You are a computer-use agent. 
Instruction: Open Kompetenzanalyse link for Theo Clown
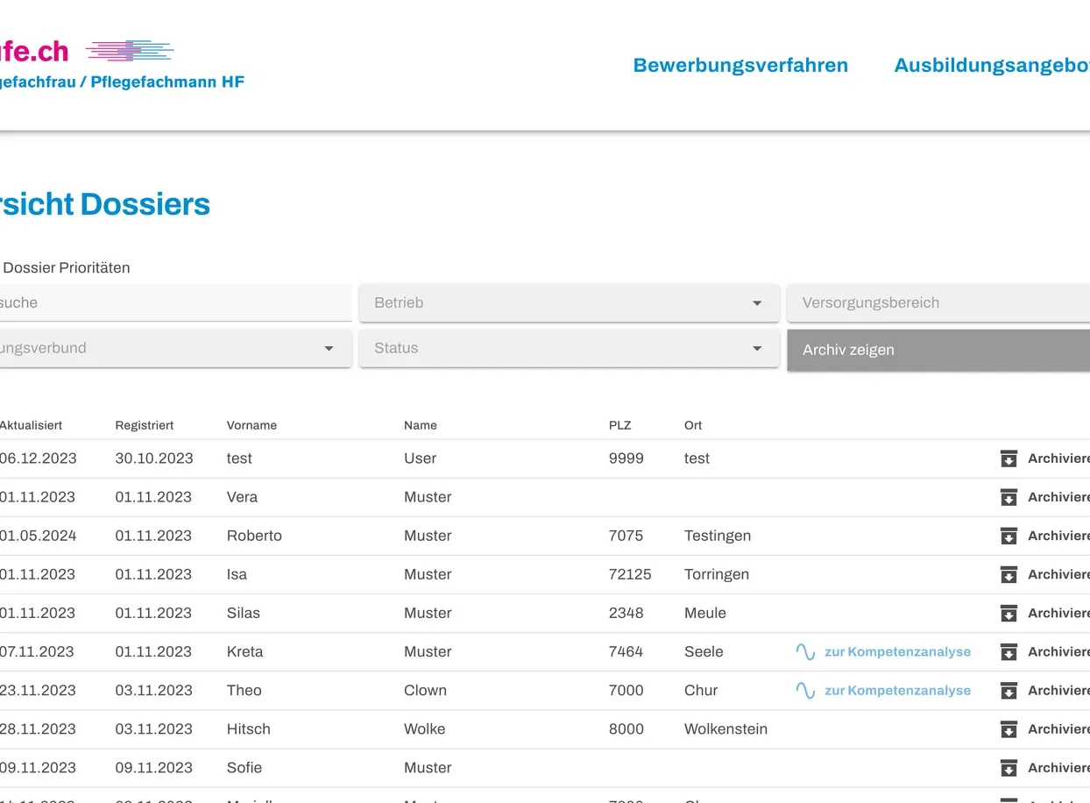pyautogui.click(x=897, y=690)
